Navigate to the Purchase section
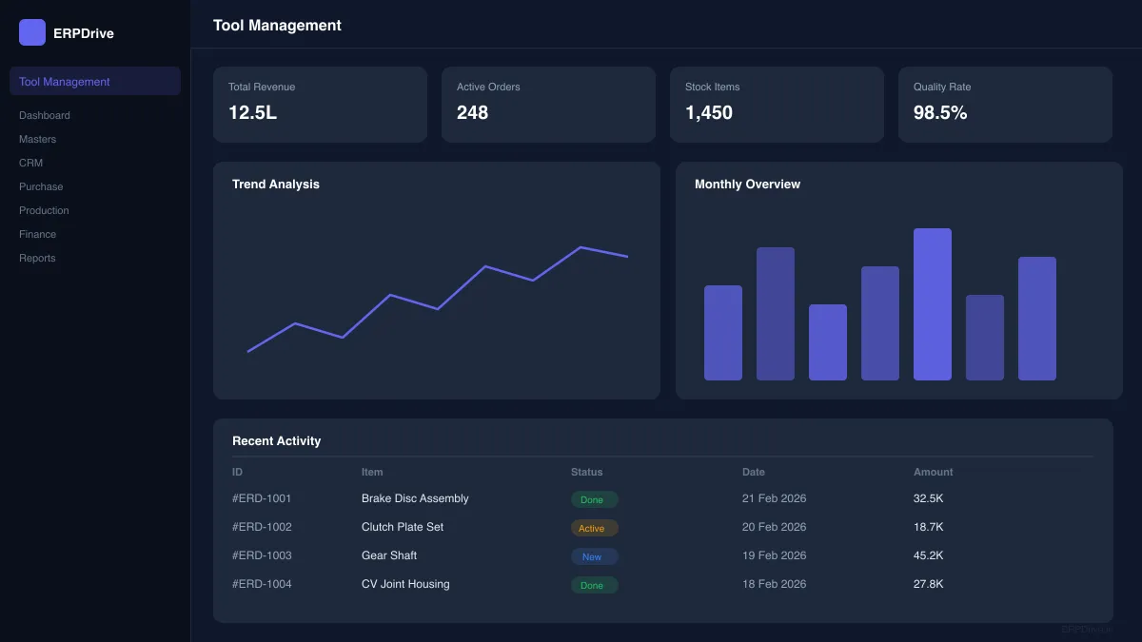This screenshot has height=642, width=1142. tap(41, 186)
